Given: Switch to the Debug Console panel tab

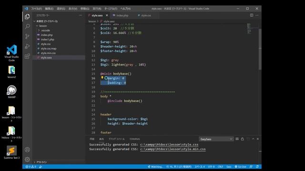Looking at the screenshot, I should tap(116, 139).
